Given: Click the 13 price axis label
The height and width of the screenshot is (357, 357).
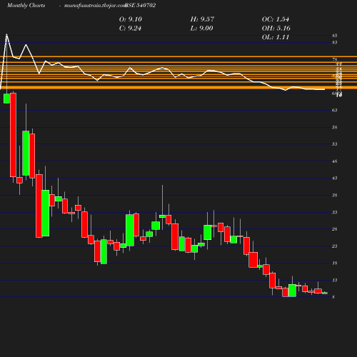Looking at the screenshot, I should pyautogui.click(x=335, y=280).
